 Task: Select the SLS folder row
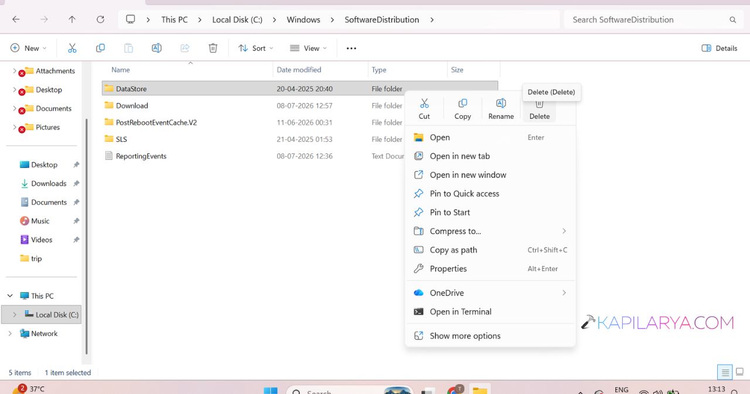click(x=300, y=139)
